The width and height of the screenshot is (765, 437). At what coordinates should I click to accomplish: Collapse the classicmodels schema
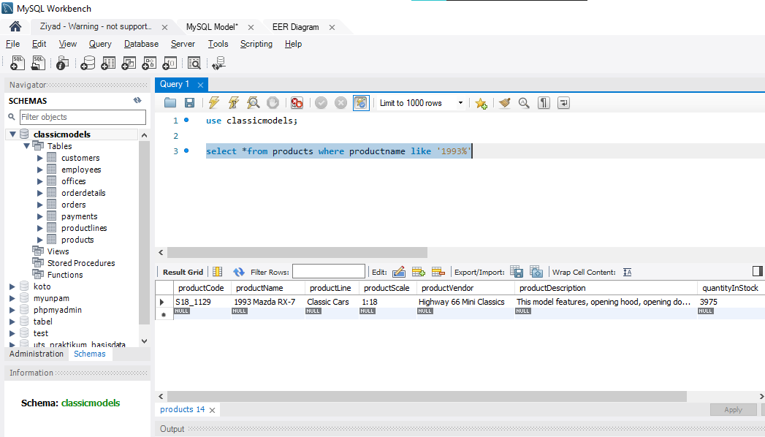point(13,134)
